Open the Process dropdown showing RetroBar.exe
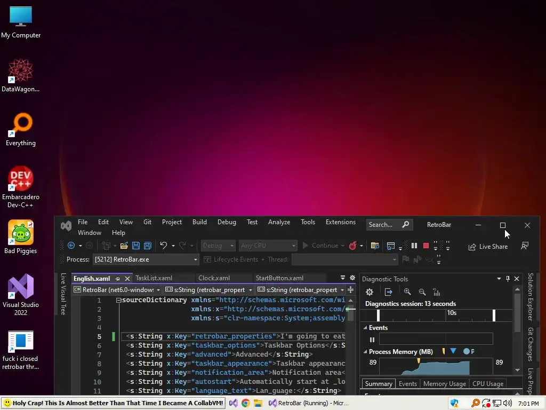546x410 pixels. (146, 259)
